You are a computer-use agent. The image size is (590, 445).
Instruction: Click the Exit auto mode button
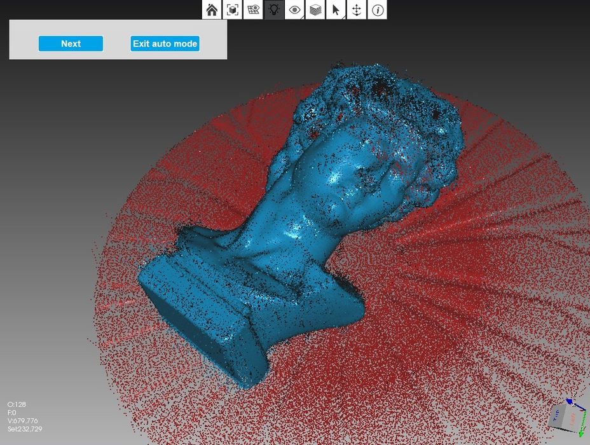[165, 44]
